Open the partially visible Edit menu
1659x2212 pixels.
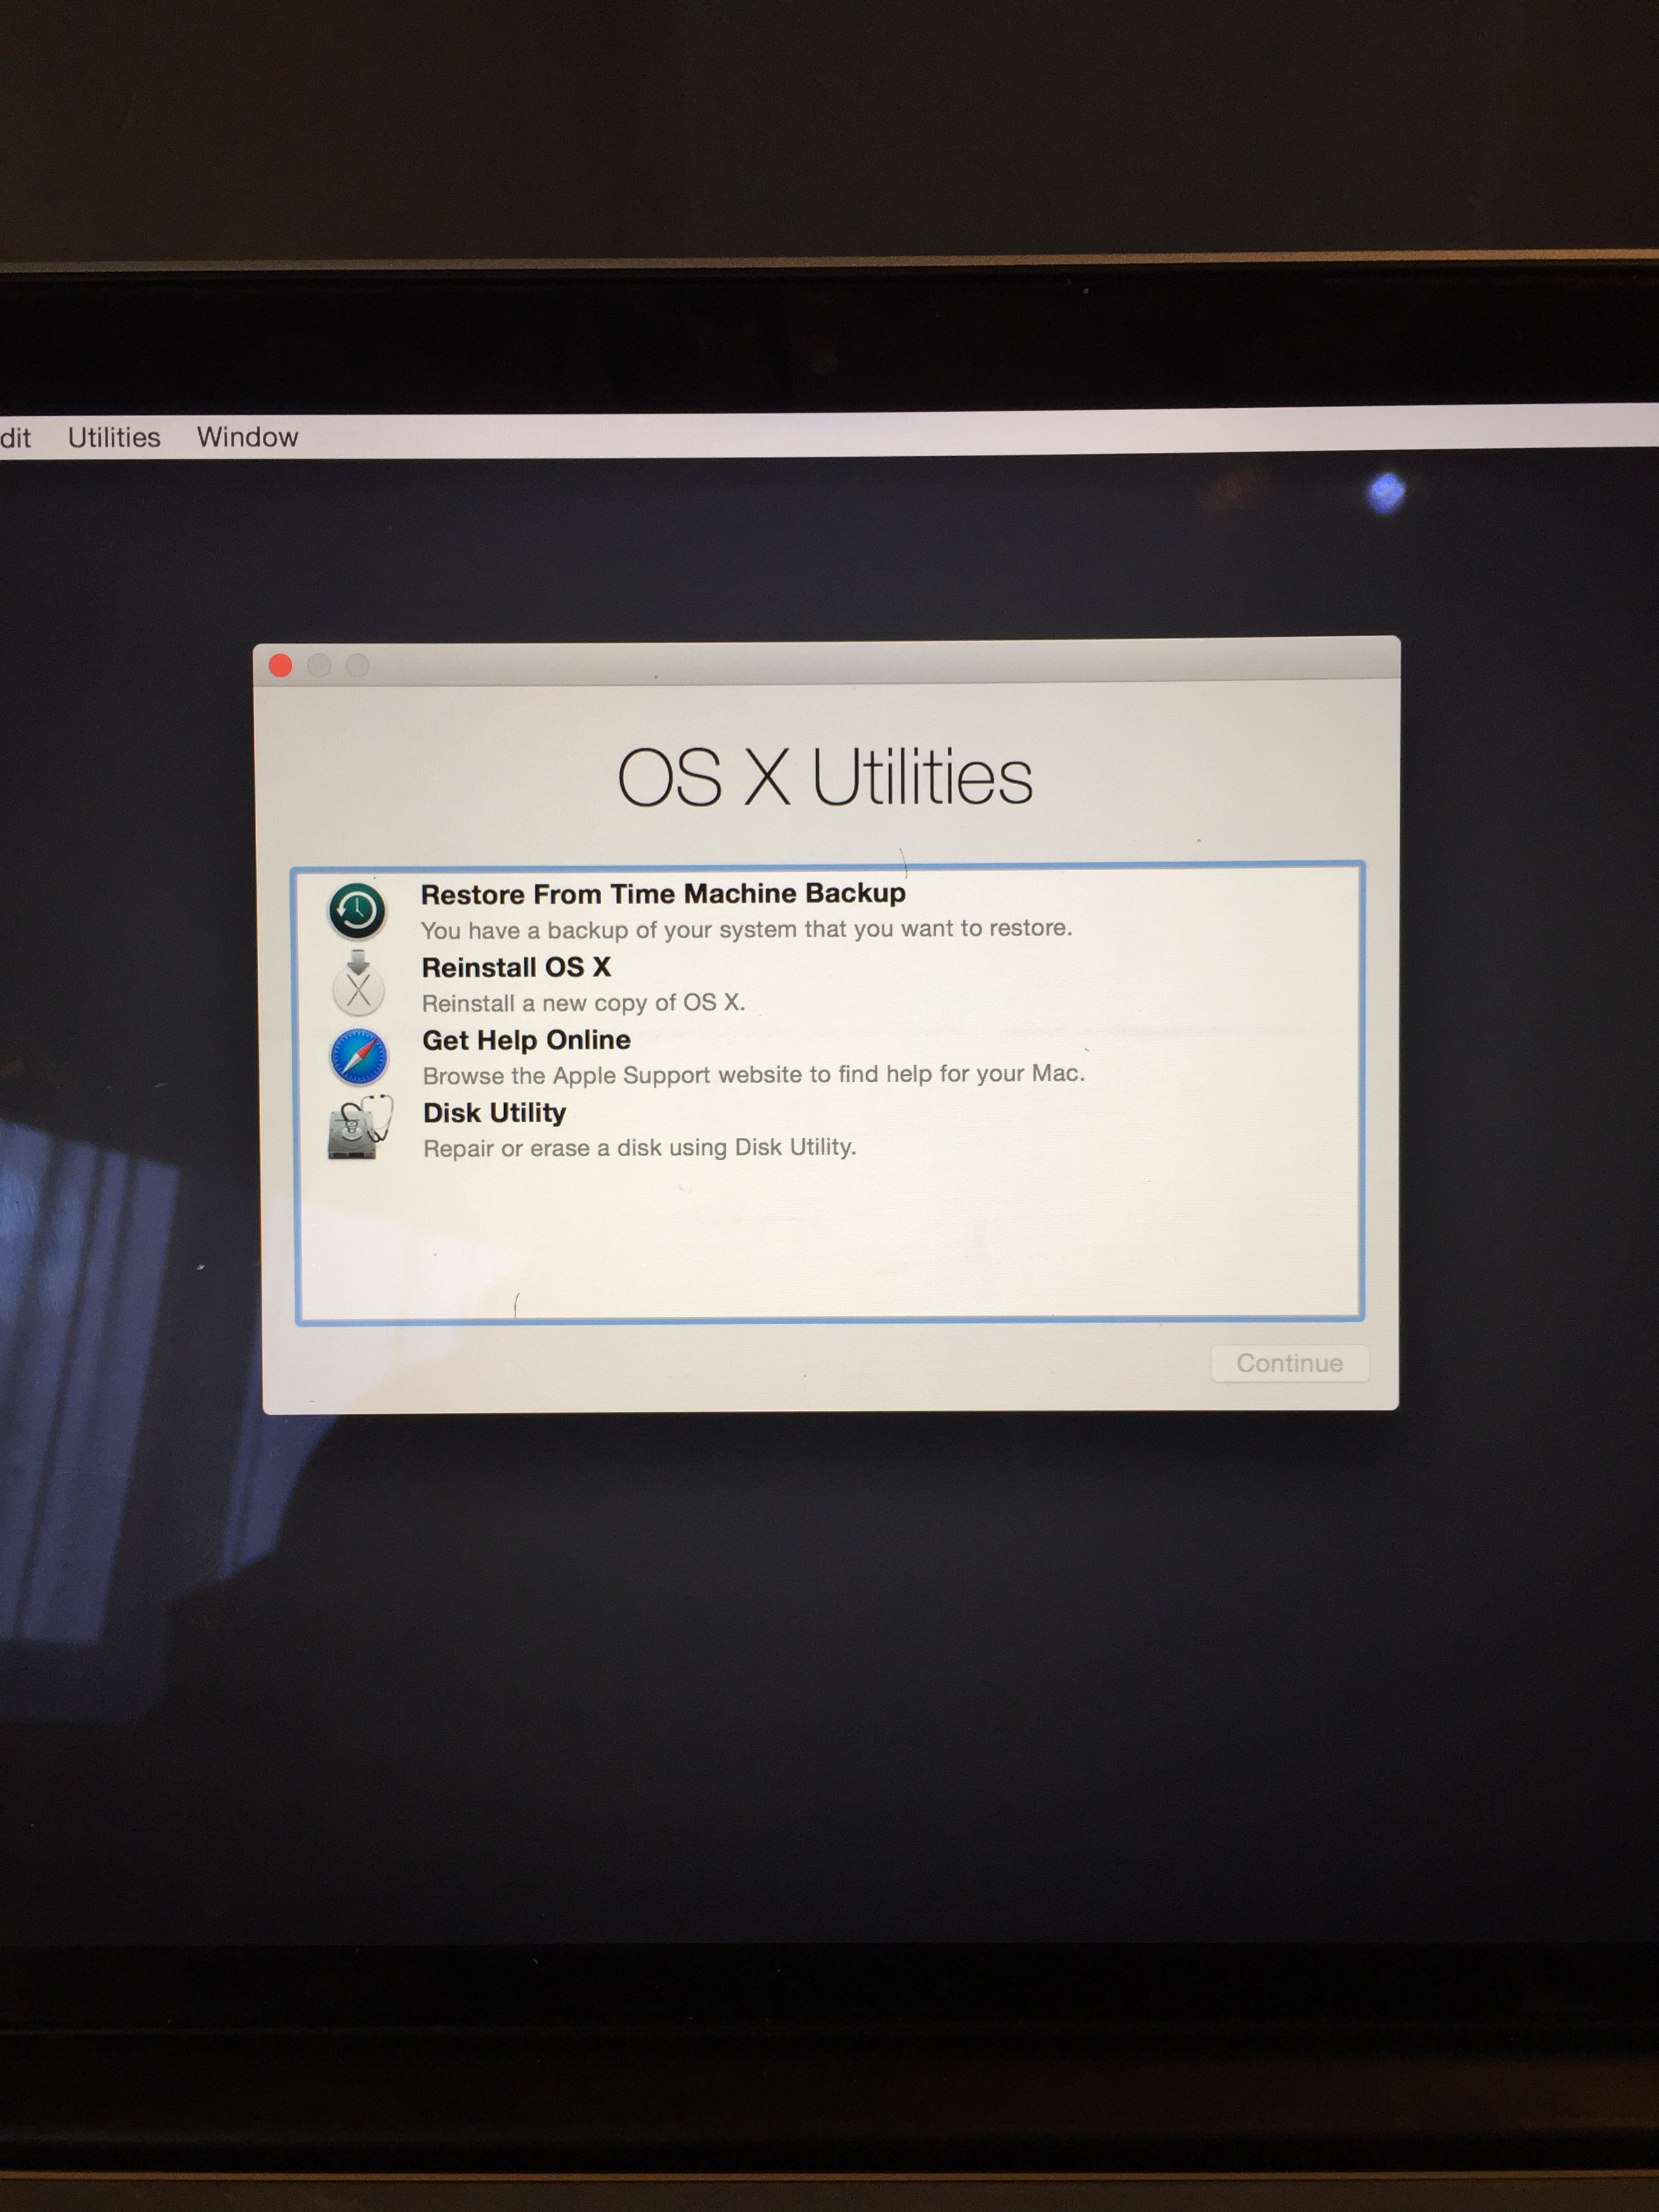click(x=15, y=438)
